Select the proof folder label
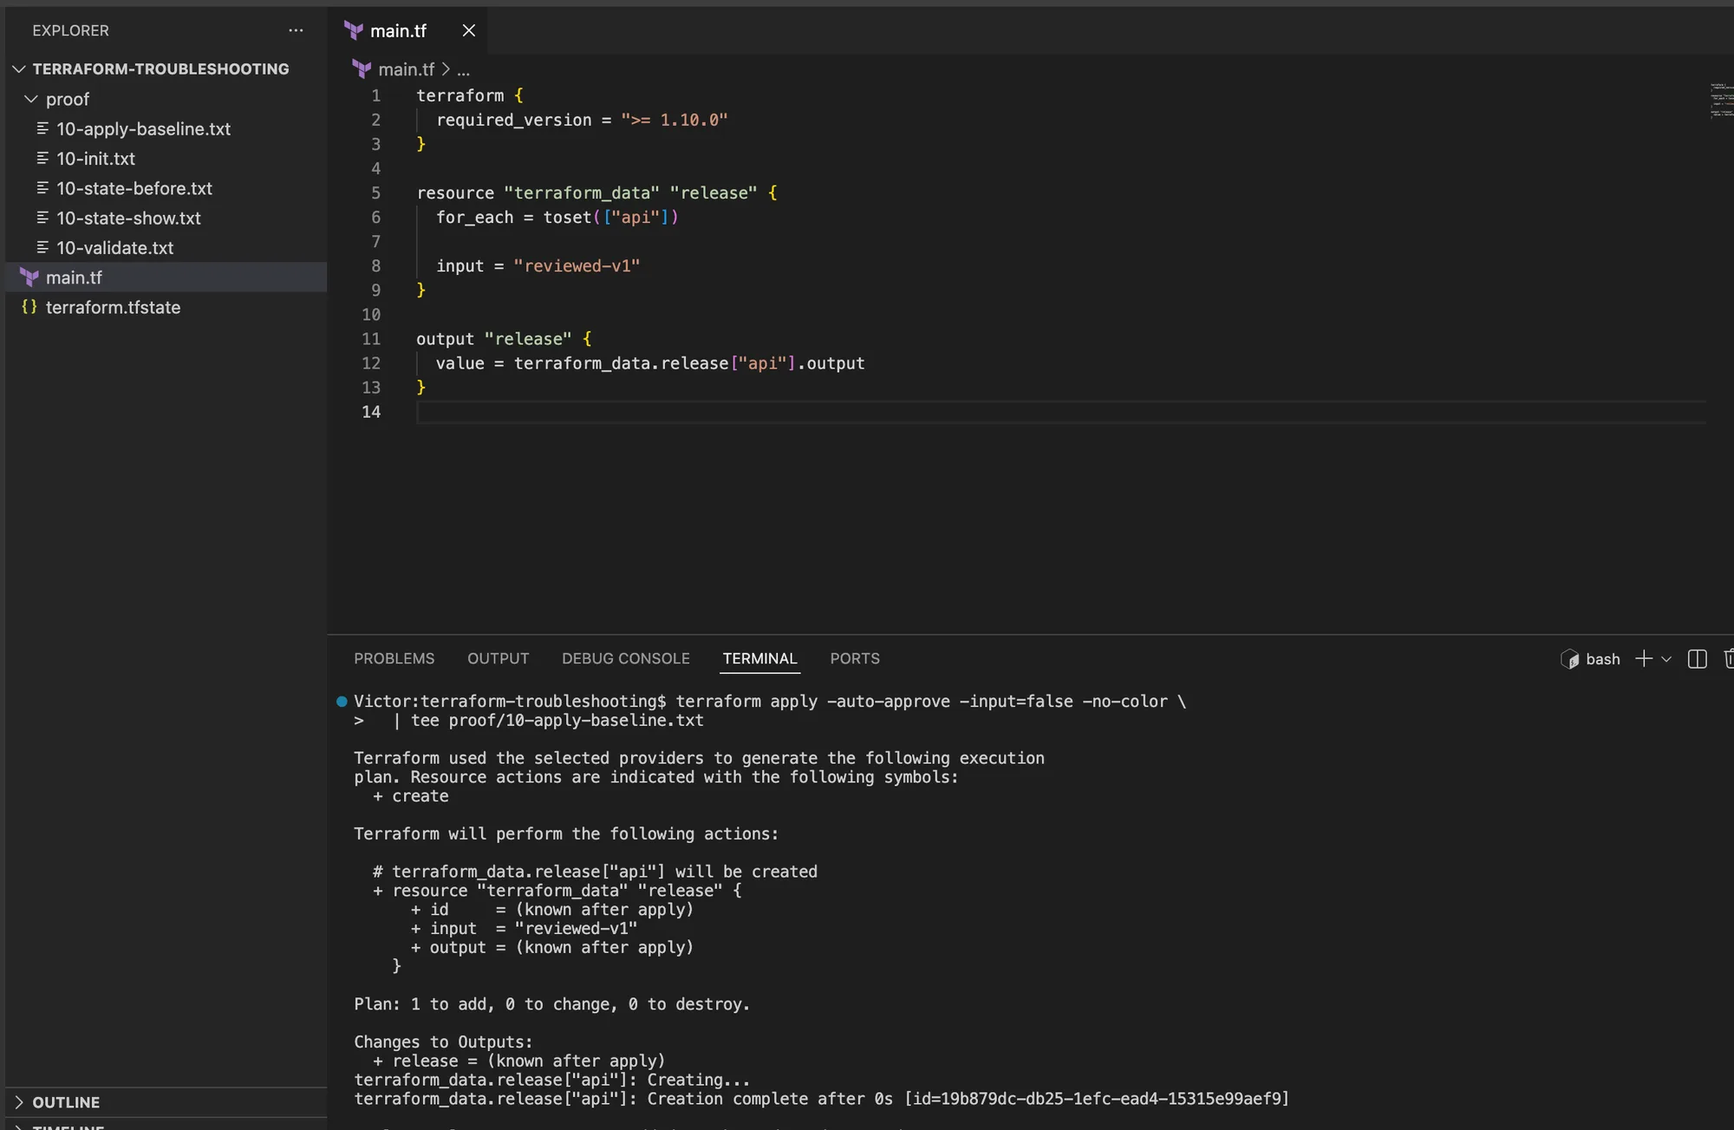Screen dimensions: 1734x1130 click(x=68, y=99)
